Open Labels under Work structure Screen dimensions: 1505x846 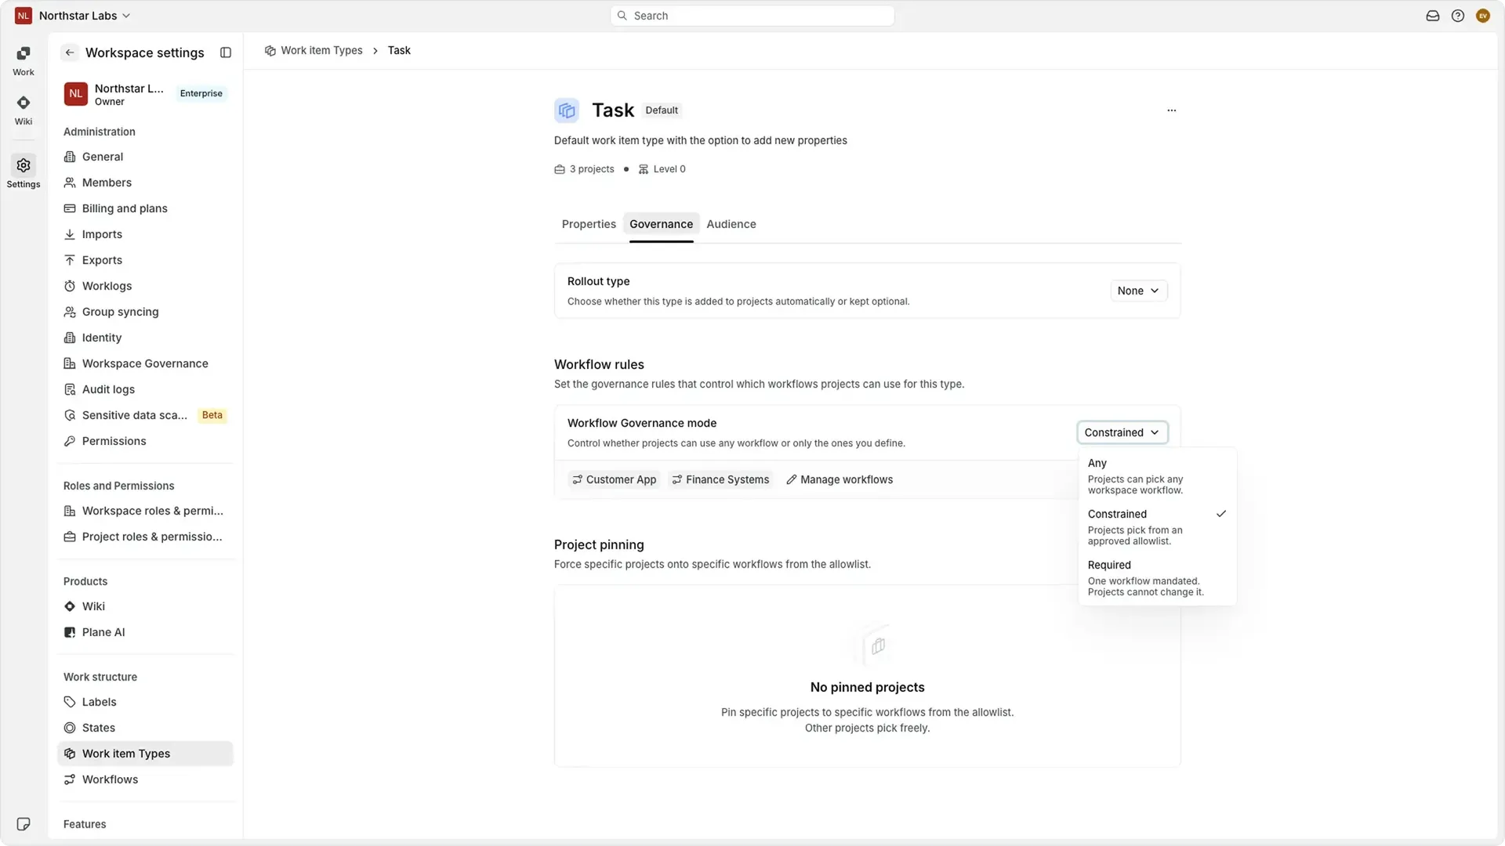[x=145, y=702]
